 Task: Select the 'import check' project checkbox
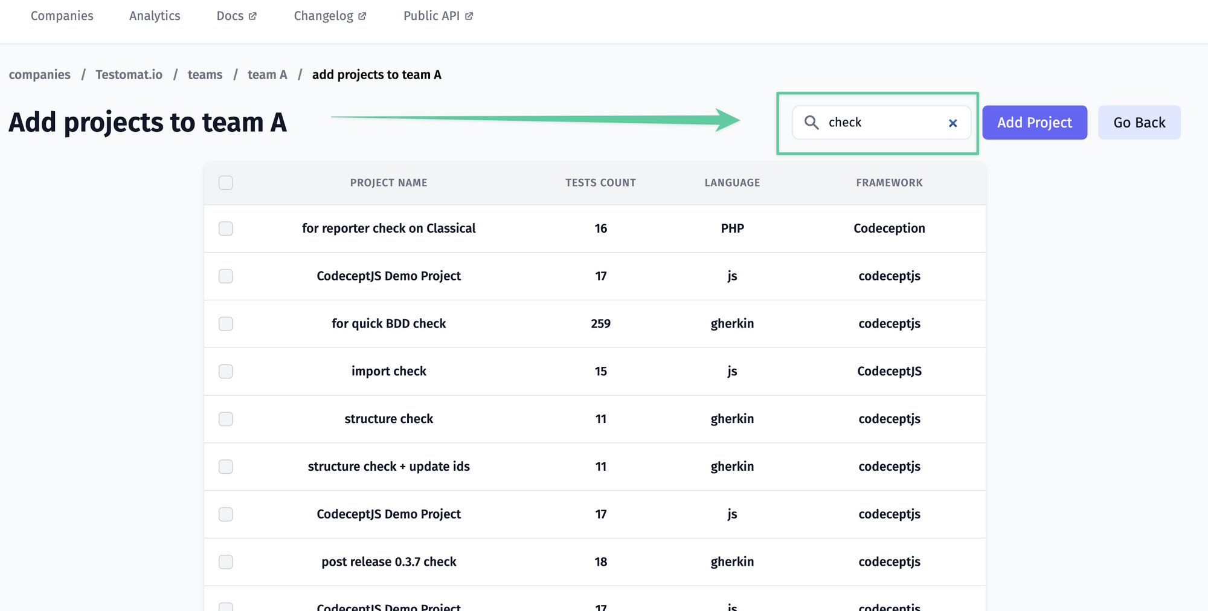(x=226, y=371)
